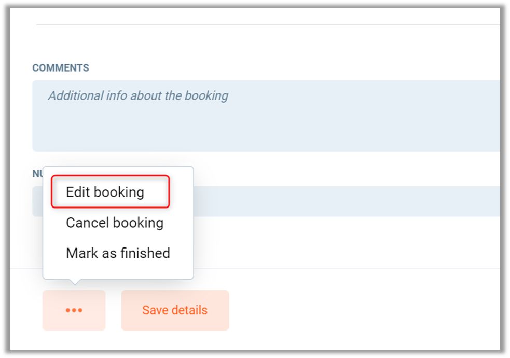
Task: Click the COMMENTS field label
Action: pos(61,68)
